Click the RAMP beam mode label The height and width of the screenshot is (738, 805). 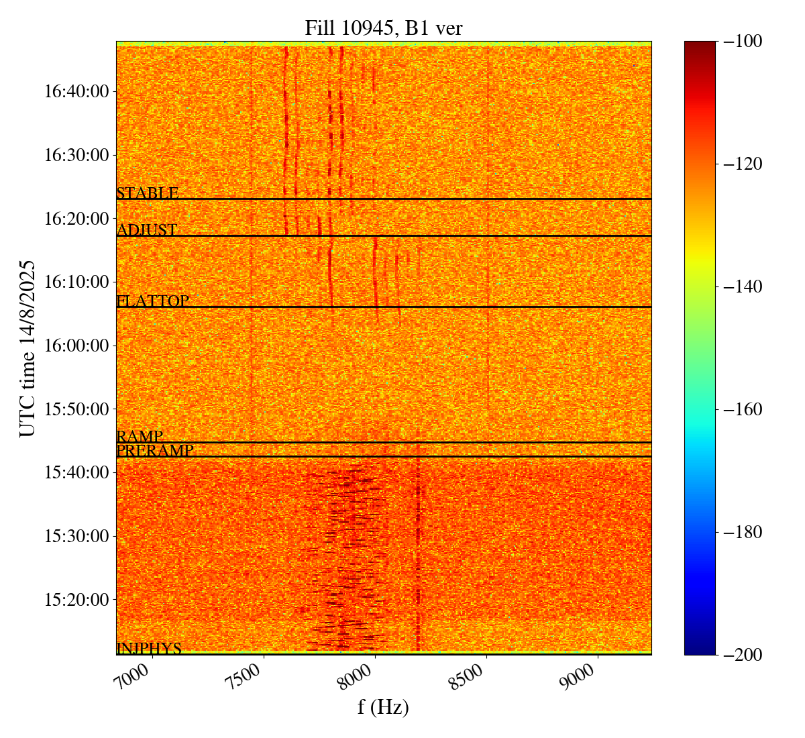140,437
